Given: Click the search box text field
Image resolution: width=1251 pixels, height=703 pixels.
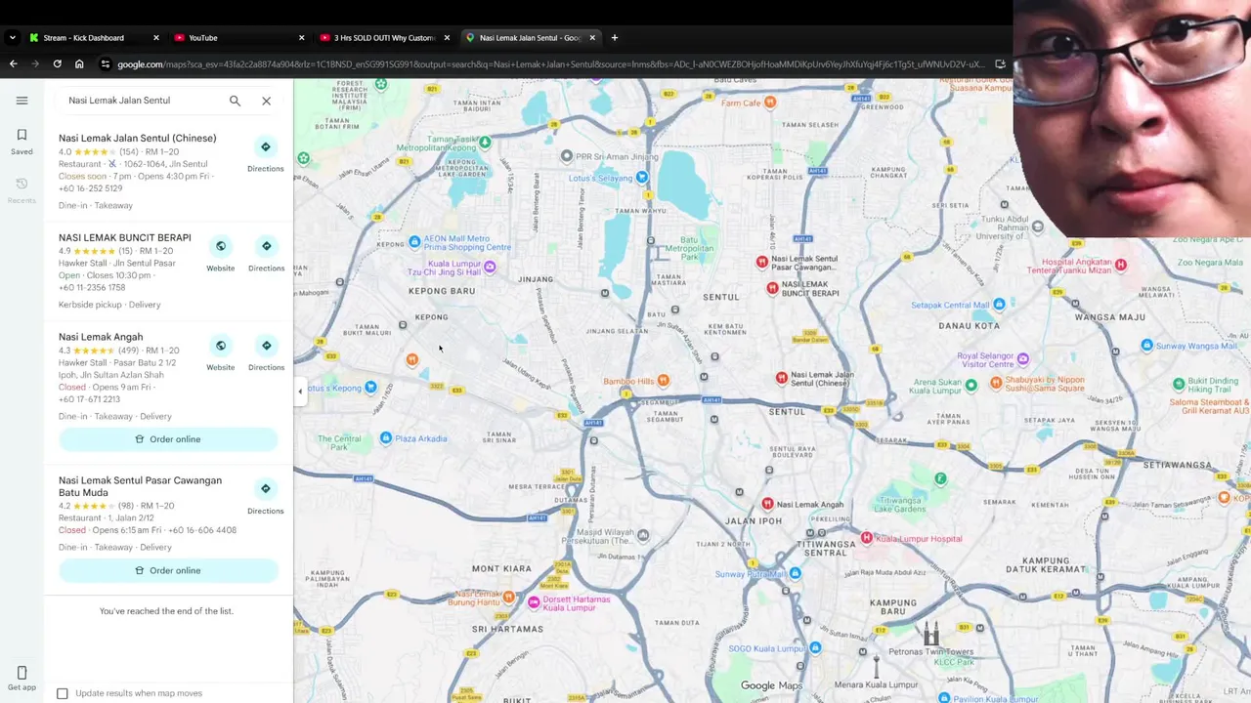Looking at the screenshot, I should 142,101.
